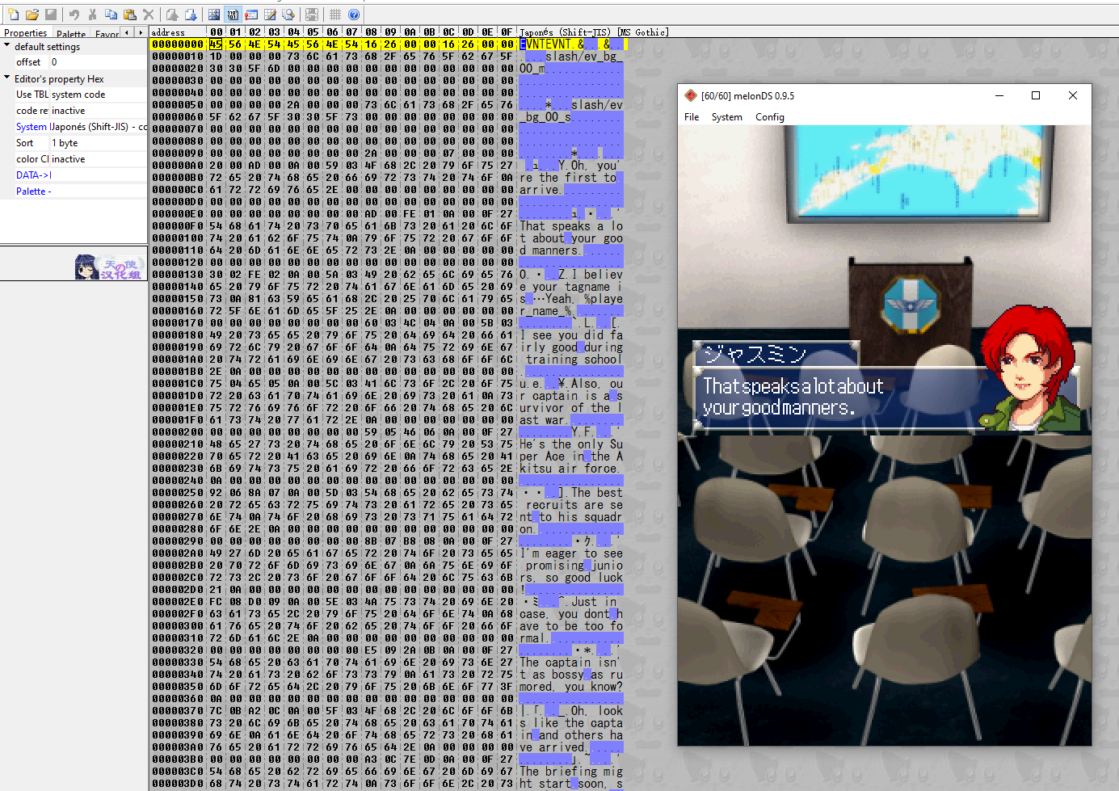Click decoded text 'The captain isn''
Viewport: 1119px width, 791px height.
click(570, 663)
